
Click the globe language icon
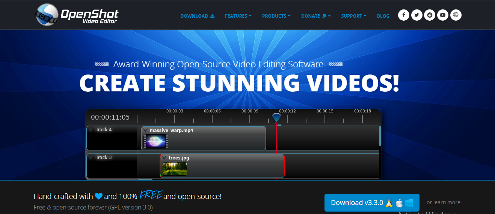pyautogui.click(x=456, y=15)
